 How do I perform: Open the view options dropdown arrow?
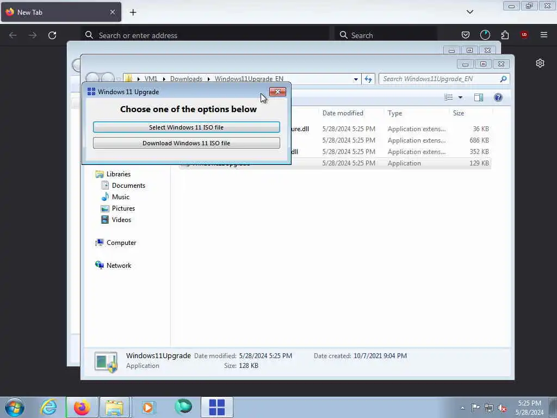tap(460, 97)
